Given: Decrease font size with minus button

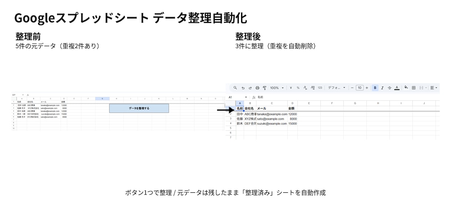Looking at the screenshot, I should (x=352, y=88).
